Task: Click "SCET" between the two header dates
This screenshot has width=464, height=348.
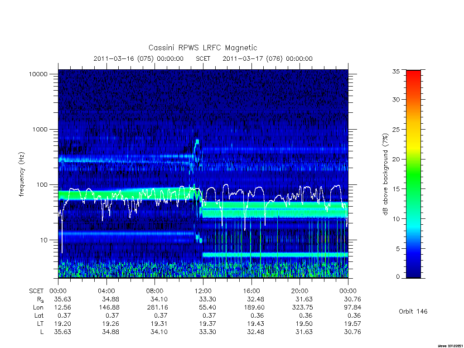Action: [x=203, y=58]
